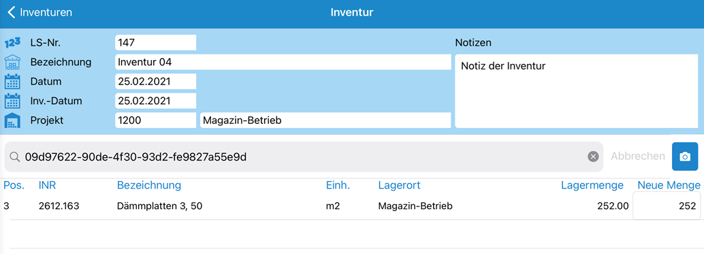Click the calendar icon beside Inv.-Datum
This screenshot has height=254, width=704.
point(12,101)
